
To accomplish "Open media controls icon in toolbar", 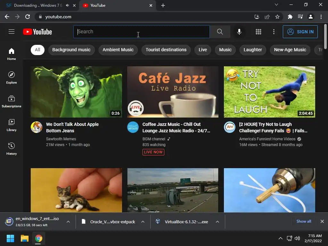I will click(x=300, y=17).
